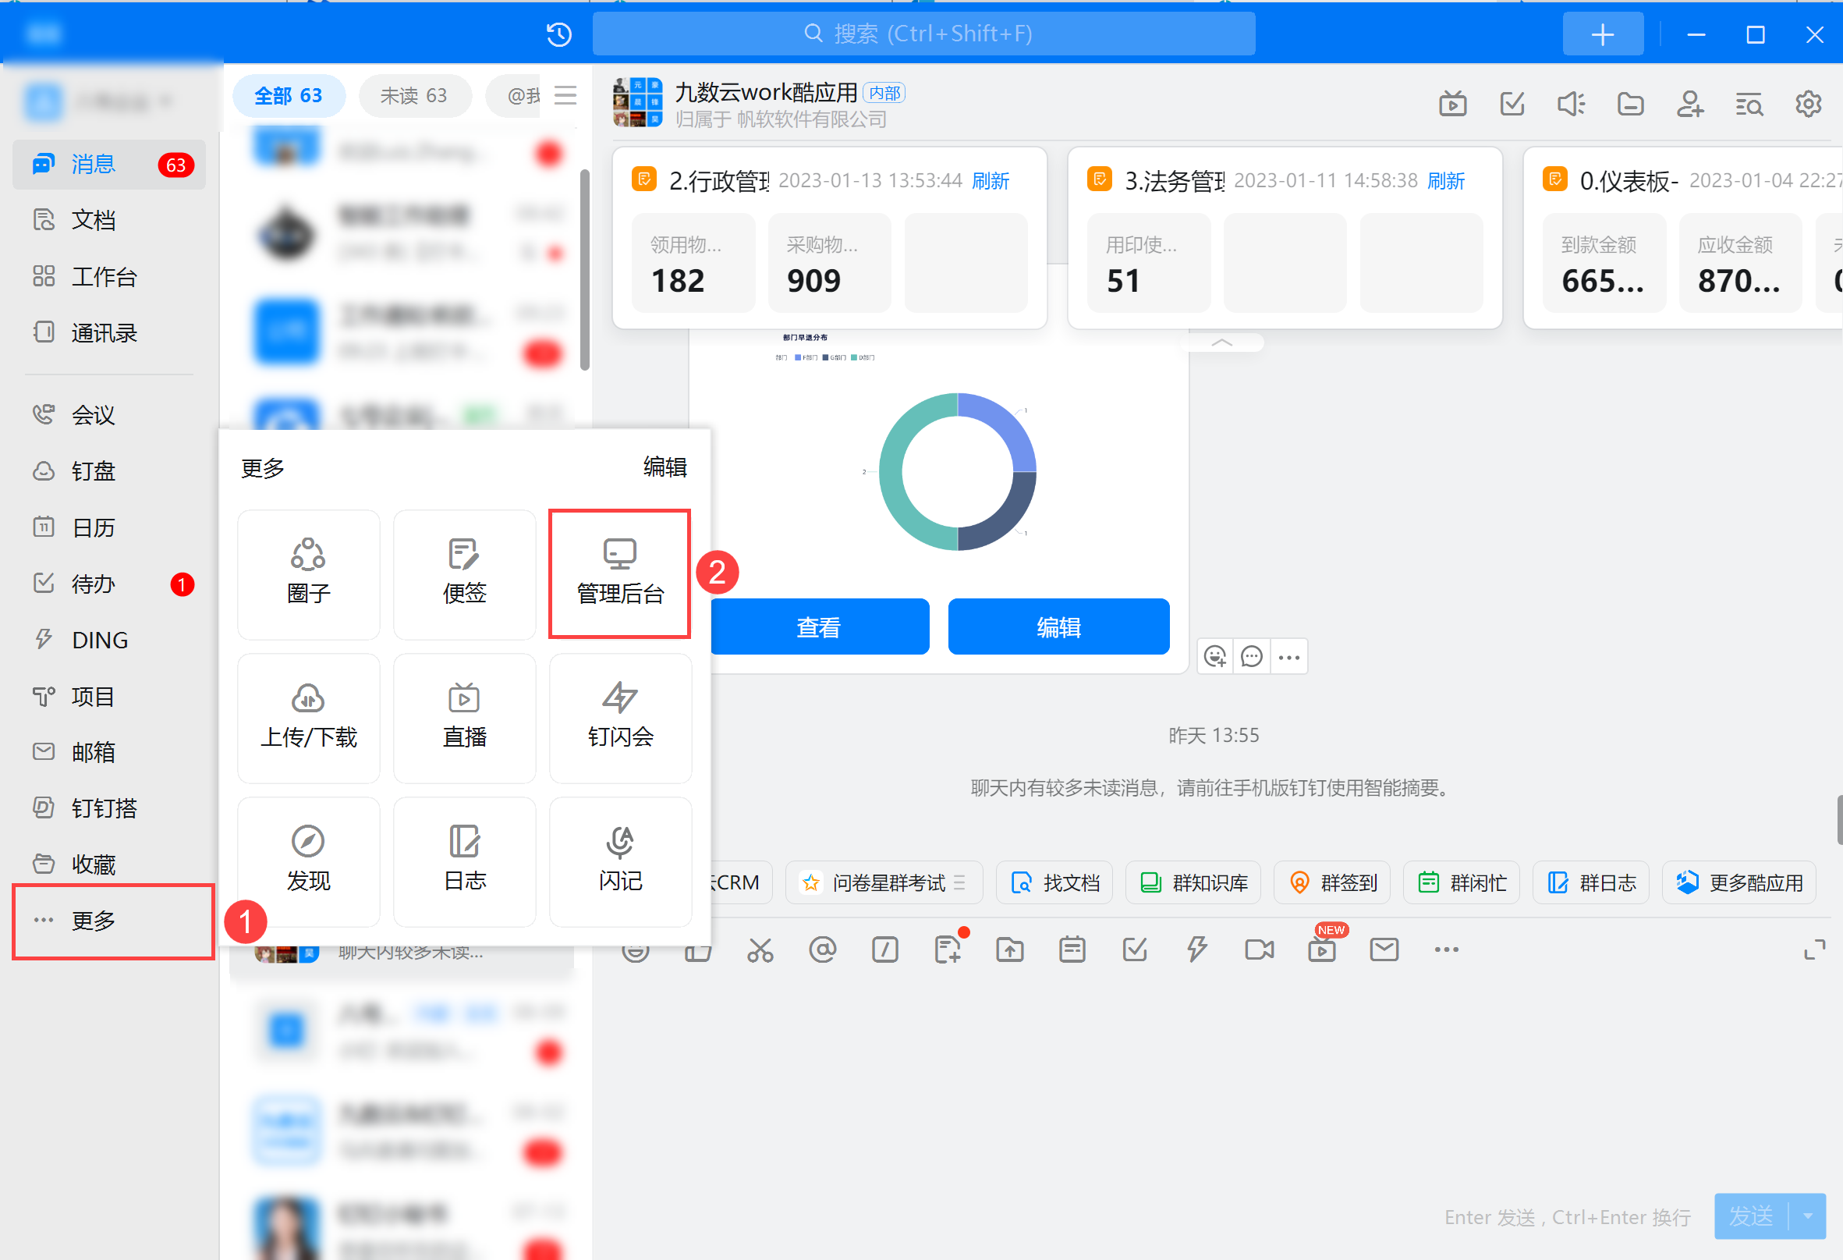Click the 钉闪会 lightning icon tile

point(619,716)
